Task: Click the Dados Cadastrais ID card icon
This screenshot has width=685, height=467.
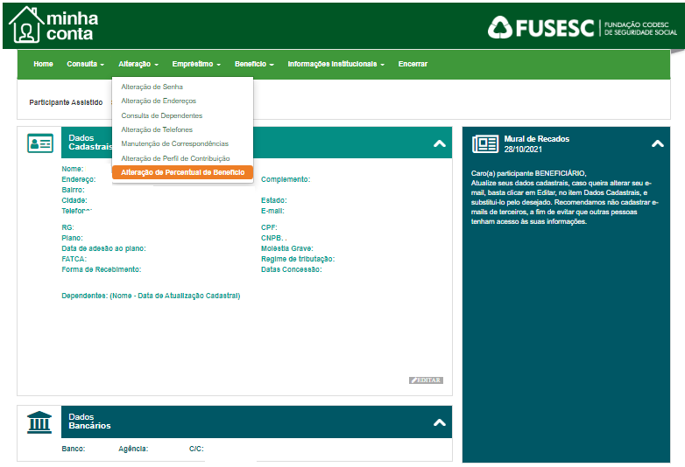Action: point(39,143)
